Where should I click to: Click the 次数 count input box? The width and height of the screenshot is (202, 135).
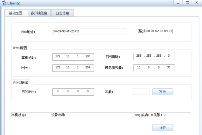(142, 92)
